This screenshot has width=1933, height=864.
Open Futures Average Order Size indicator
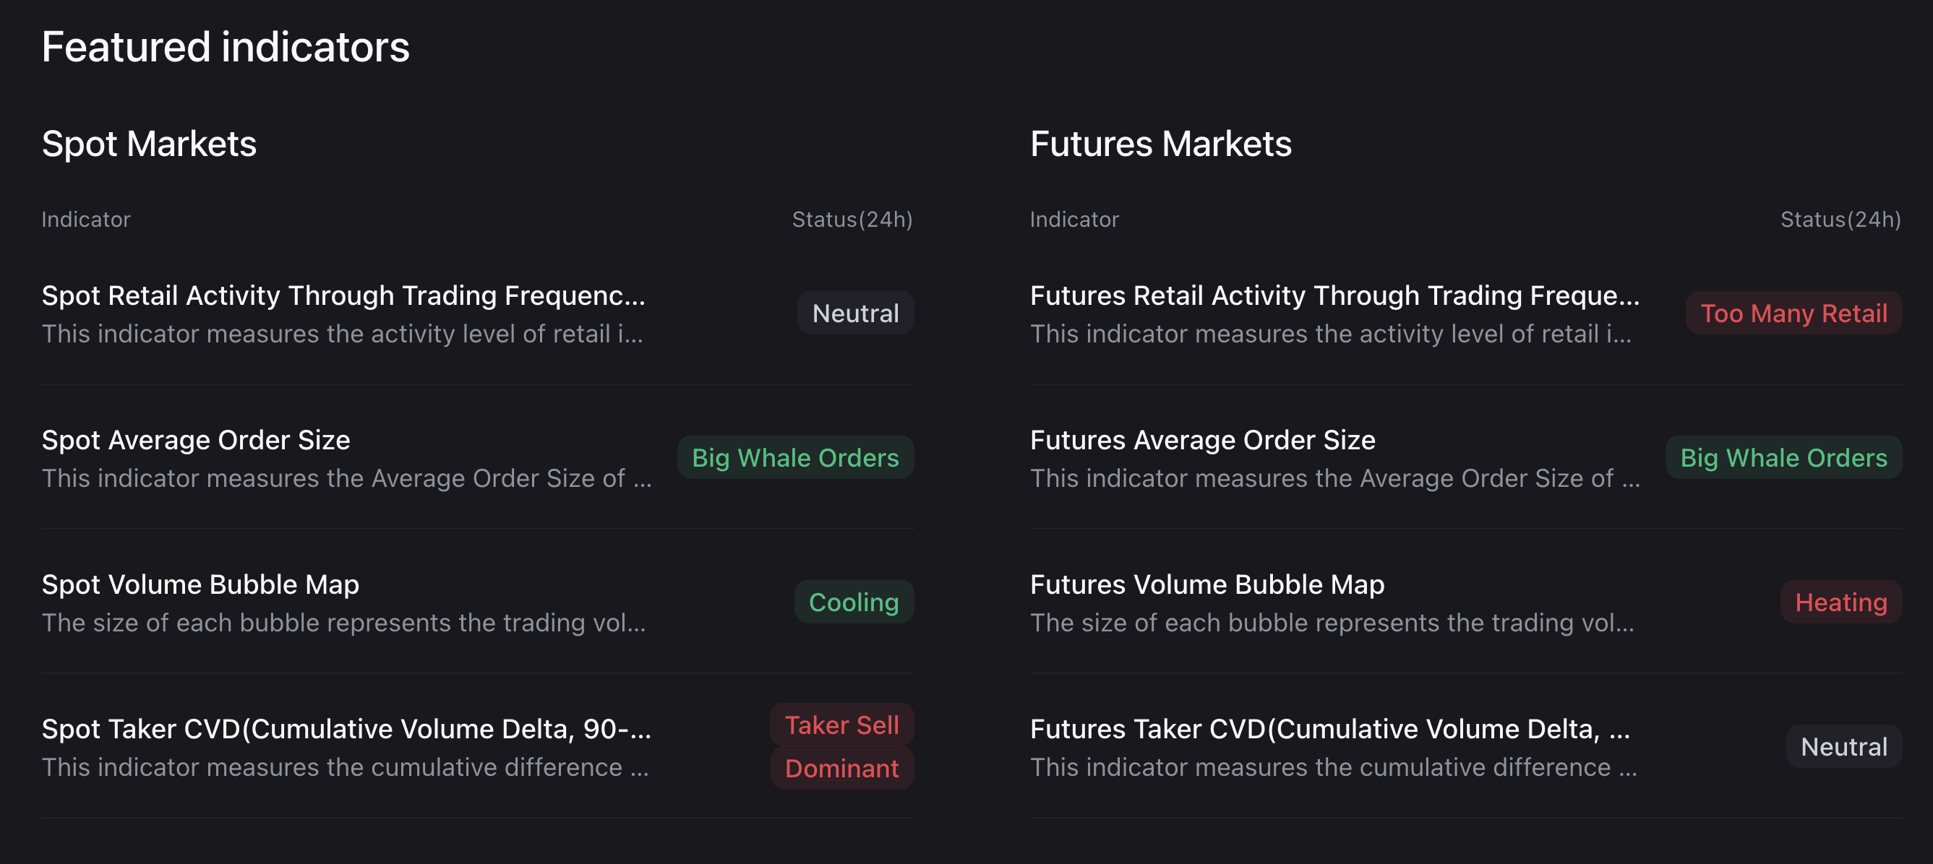click(x=1202, y=440)
